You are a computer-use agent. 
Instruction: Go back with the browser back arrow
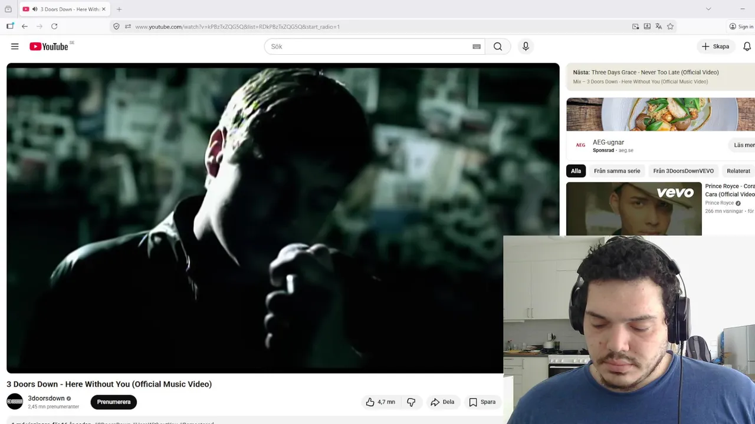(25, 26)
